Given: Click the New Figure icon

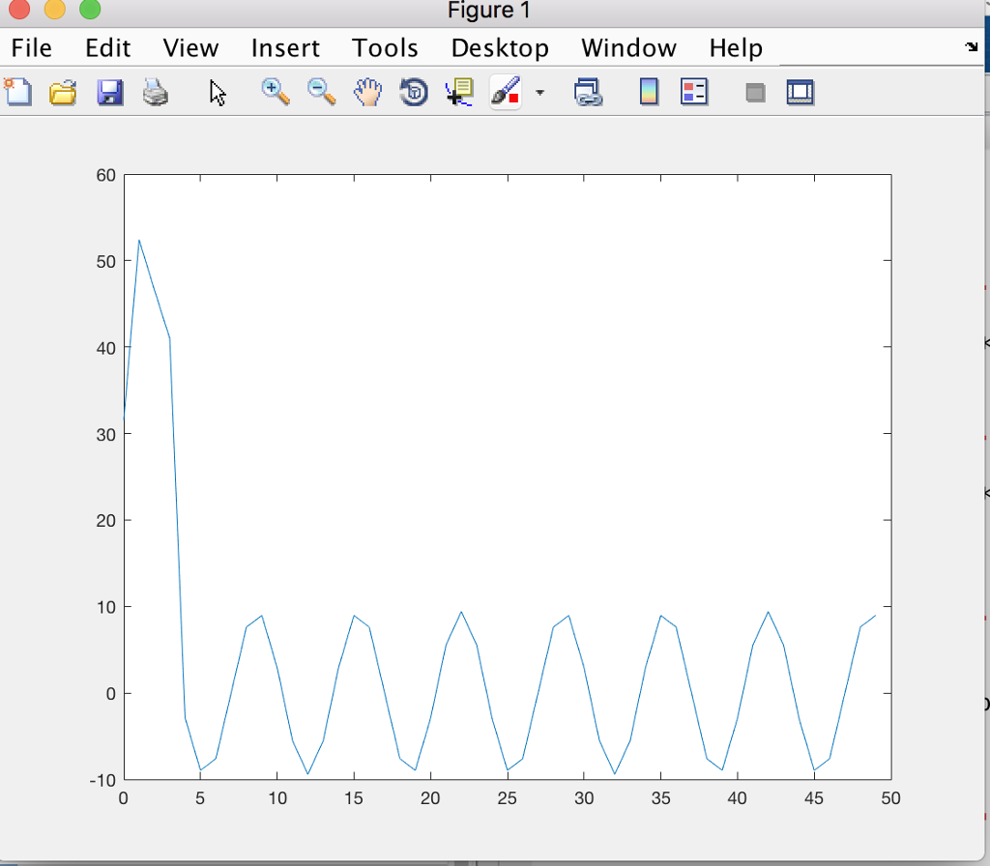Looking at the screenshot, I should [17, 92].
